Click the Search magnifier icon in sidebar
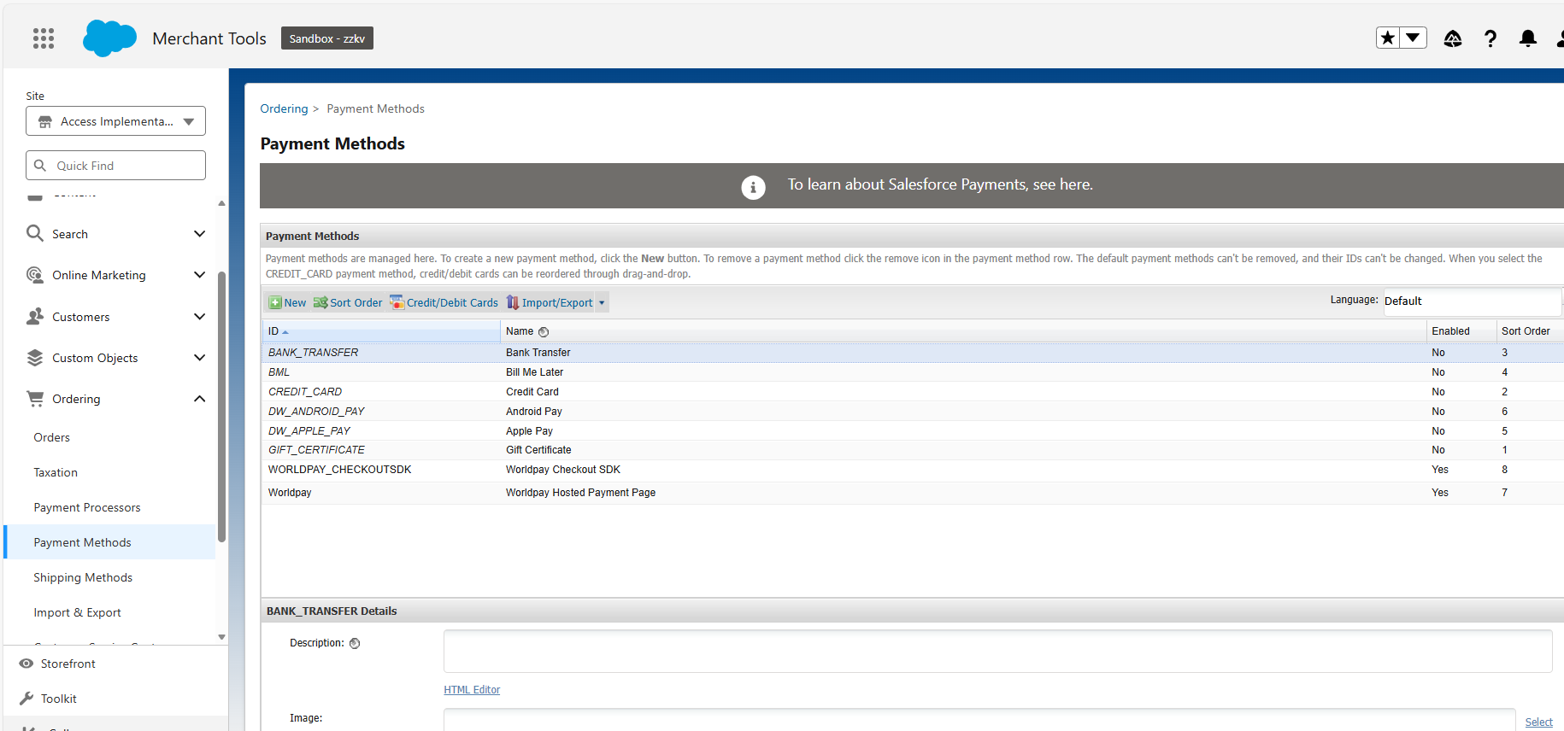1564x731 pixels. click(34, 233)
